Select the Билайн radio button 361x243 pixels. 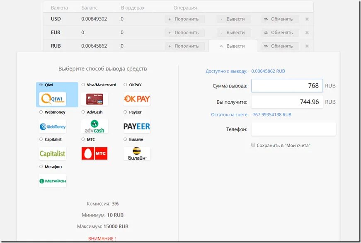tap(125, 139)
